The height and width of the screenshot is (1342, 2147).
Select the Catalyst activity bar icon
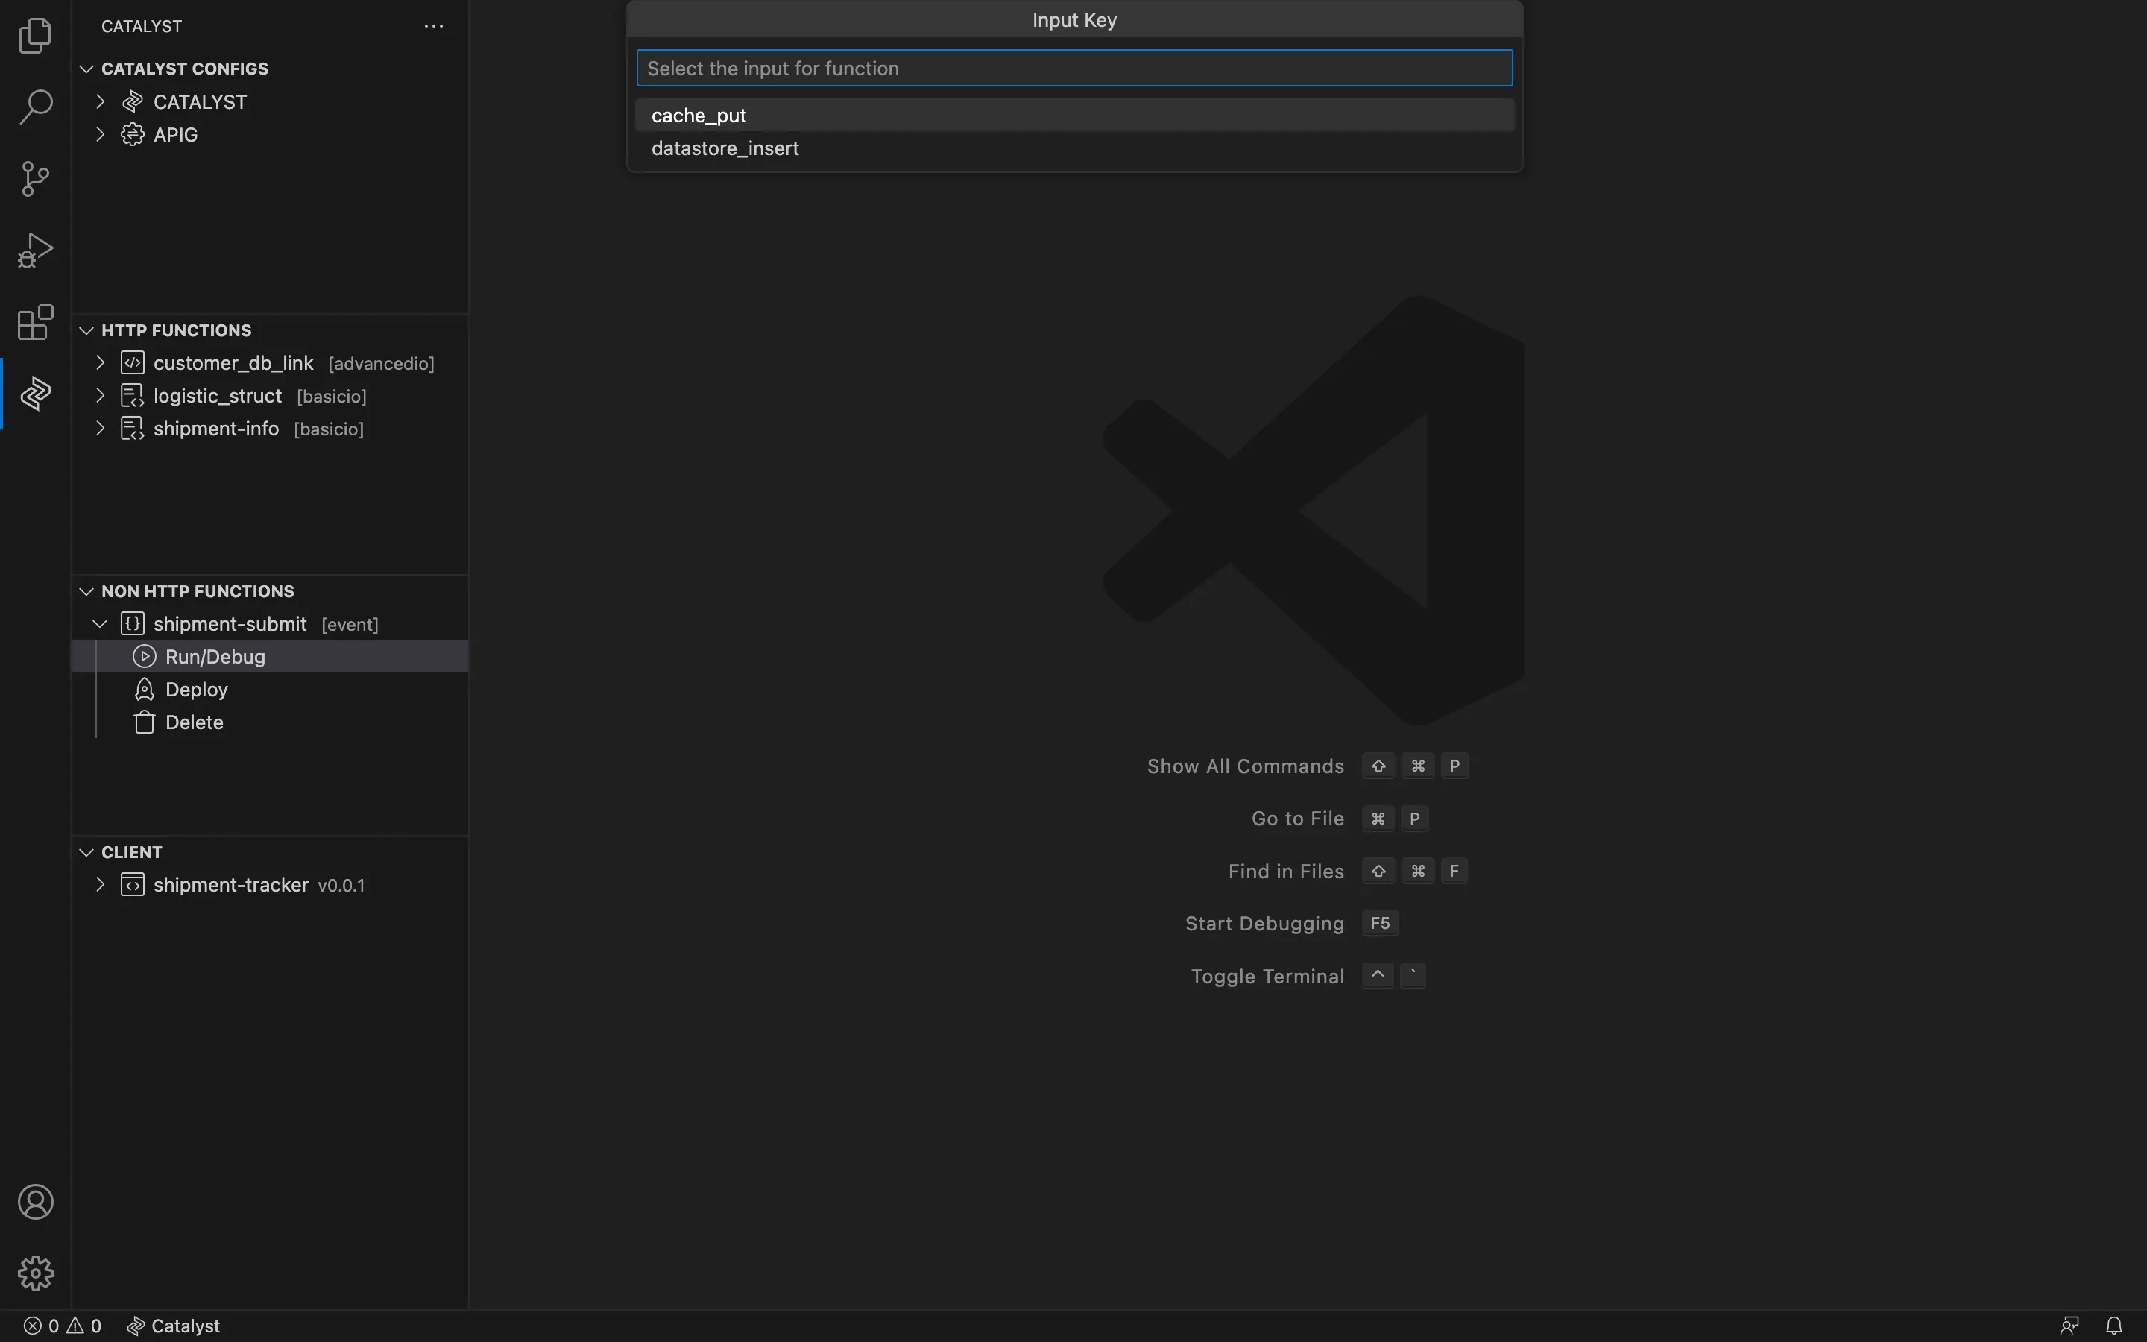coord(36,393)
